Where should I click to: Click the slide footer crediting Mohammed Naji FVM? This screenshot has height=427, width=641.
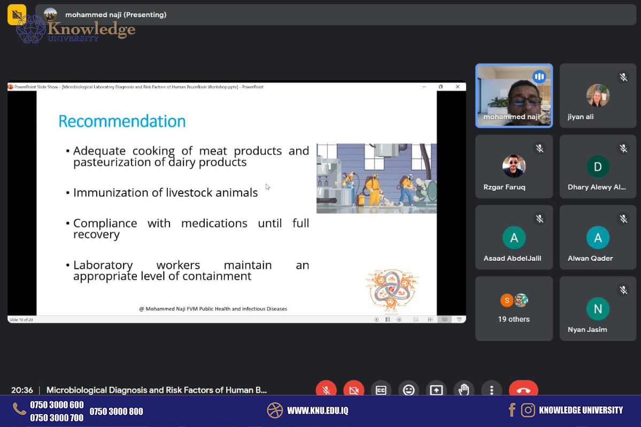click(213, 309)
